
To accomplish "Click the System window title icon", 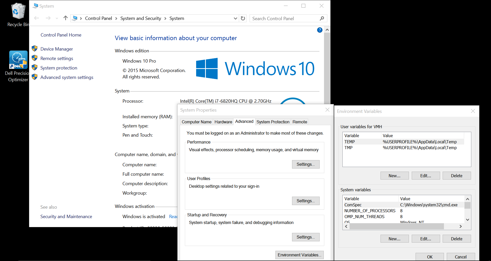I will pyautogui.click(x=36, y=6).
